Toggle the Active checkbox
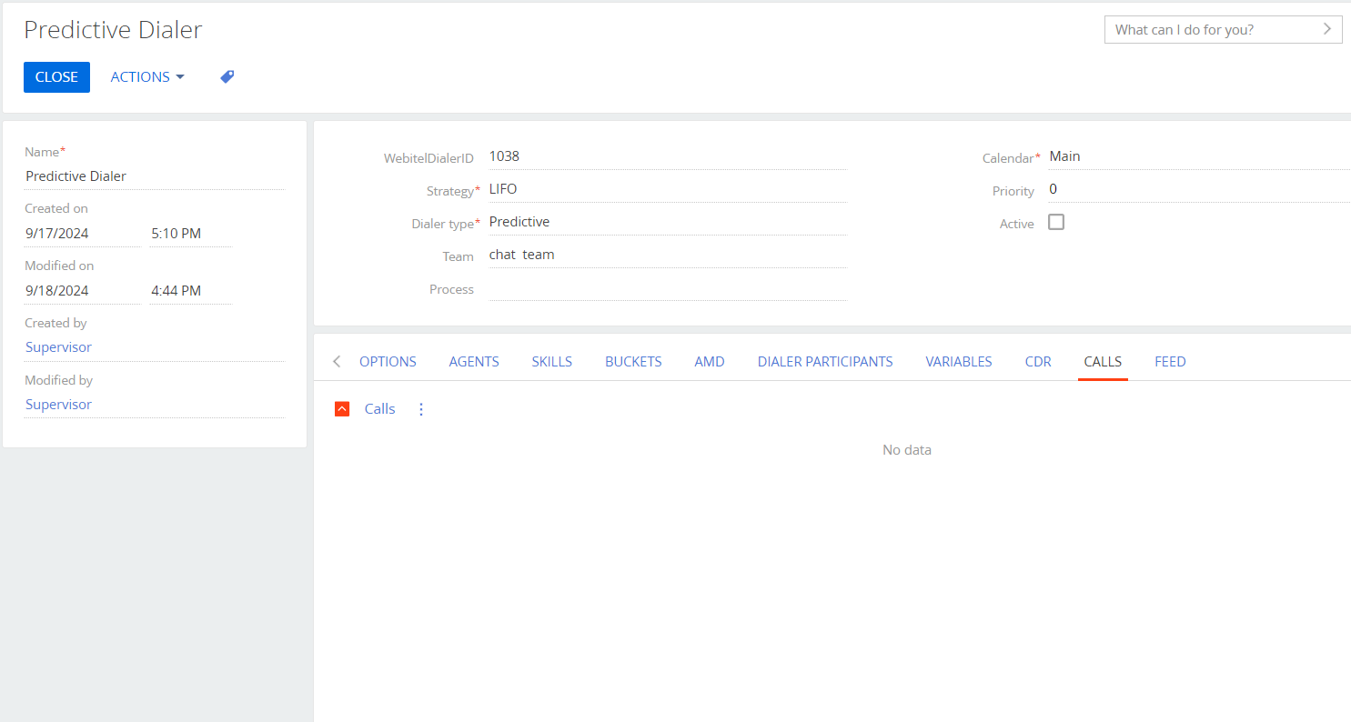 (x=1056, y=222)
